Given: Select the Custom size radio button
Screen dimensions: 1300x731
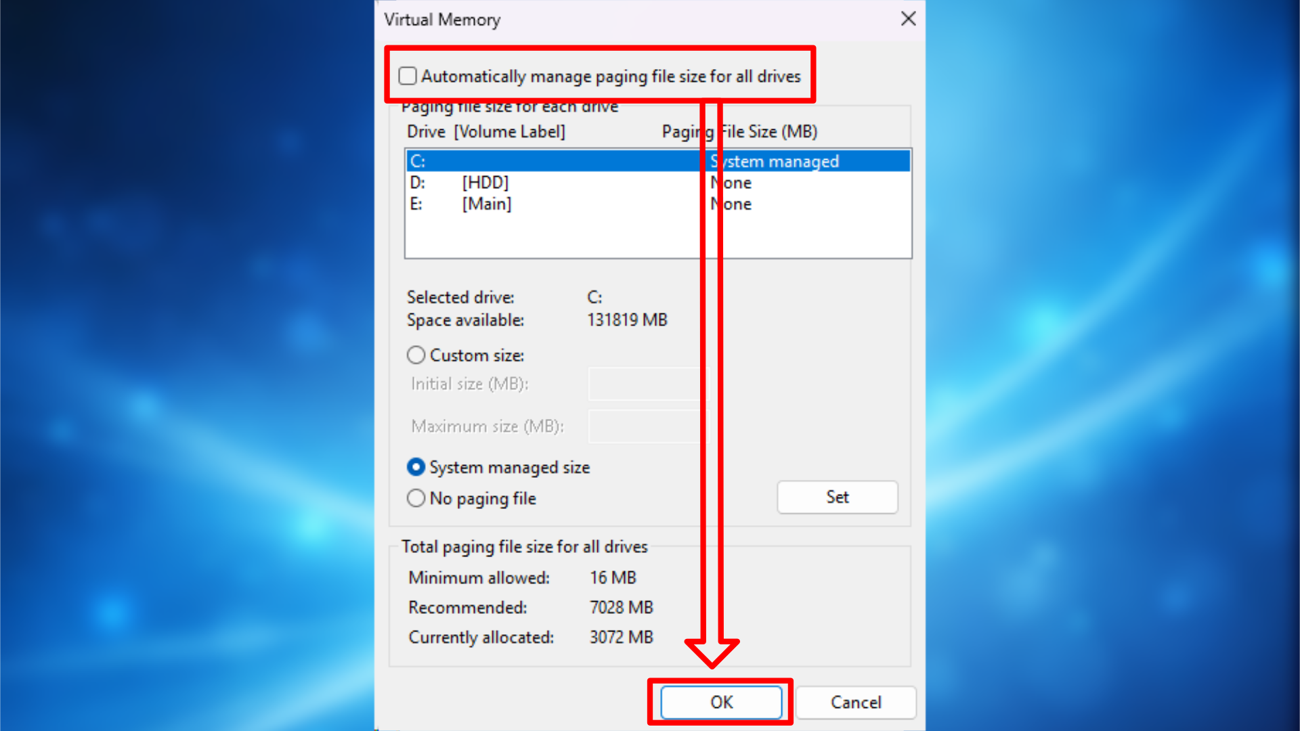Looking at the screenshot, I should tap(416, 355).
